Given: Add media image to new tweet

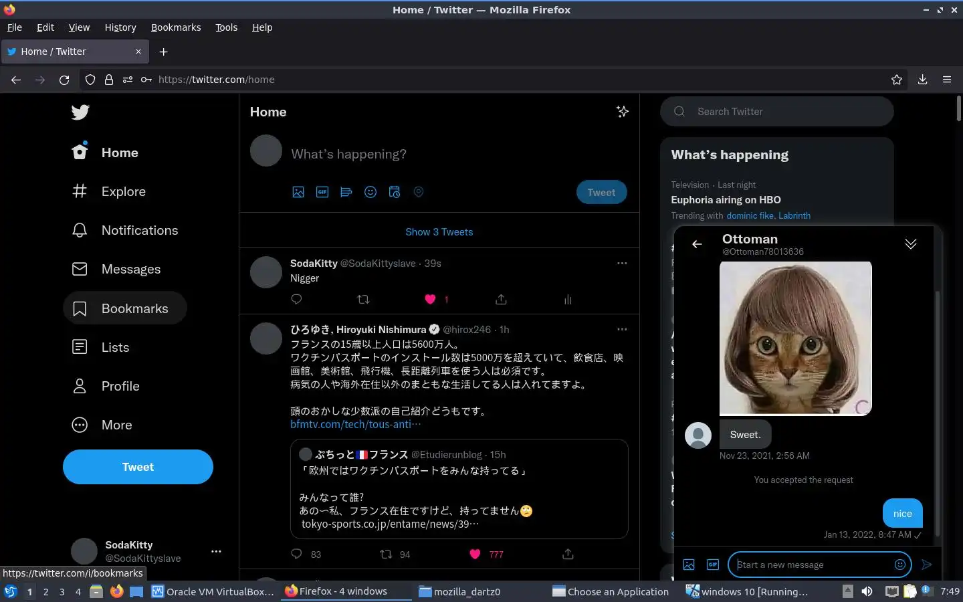Looking at the screenshot, I should [298, 192].
